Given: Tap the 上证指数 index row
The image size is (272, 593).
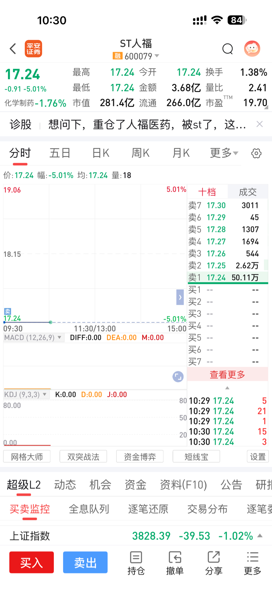Looking at the screenshot, I should [x=136, y=535].
